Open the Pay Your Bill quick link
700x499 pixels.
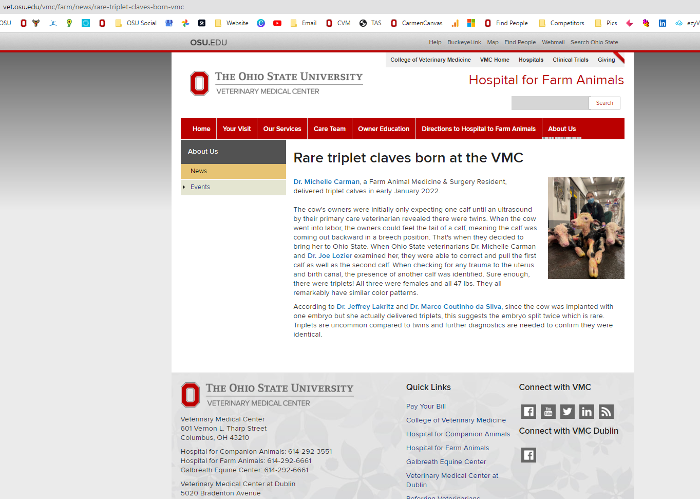[426, 406]
